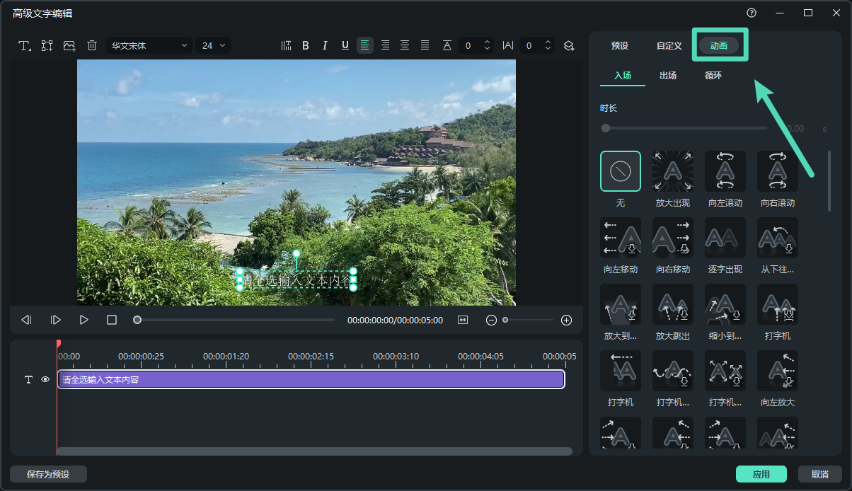Click the add shape icon

point(47,45)
